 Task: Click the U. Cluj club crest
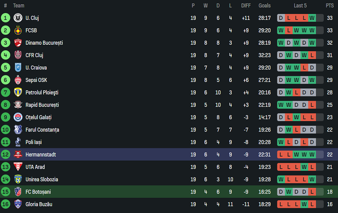tap(18, 18)
